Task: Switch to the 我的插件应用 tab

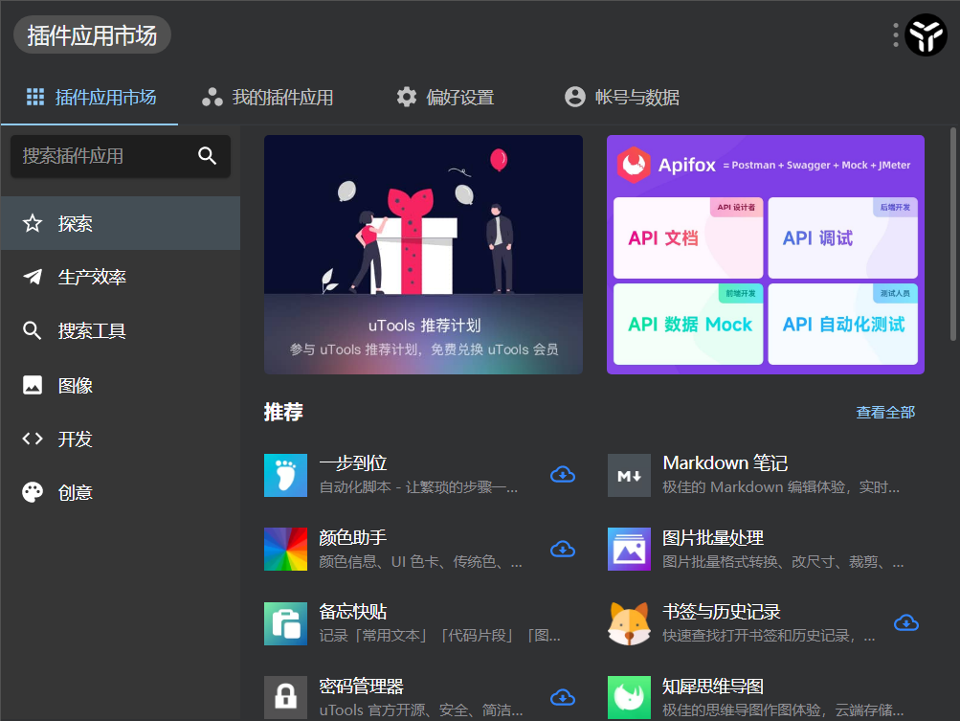Action: click(267, 98)
